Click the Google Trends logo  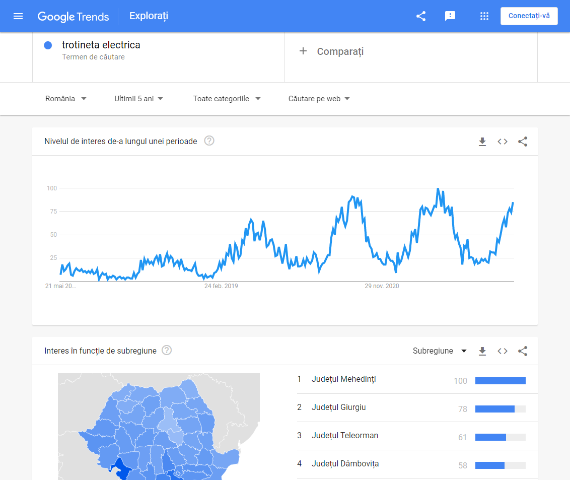73,16
